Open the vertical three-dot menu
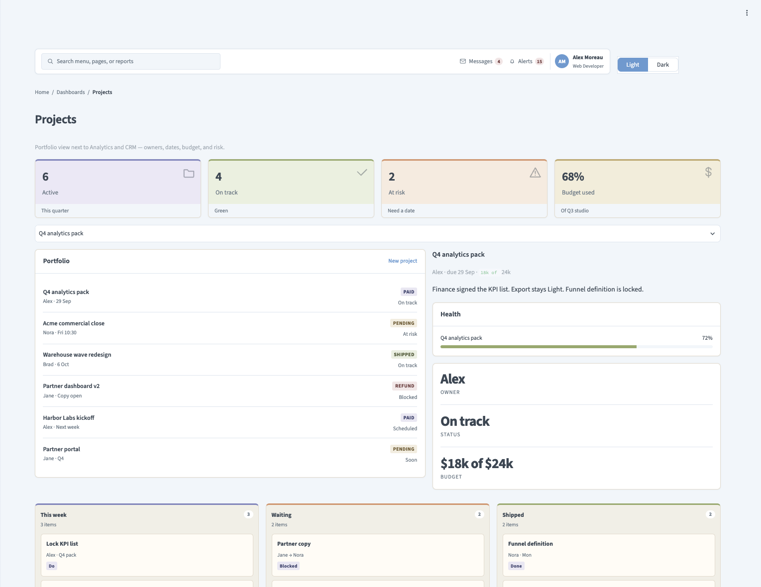This screenshot has width=761, height=587. (747, 13)
